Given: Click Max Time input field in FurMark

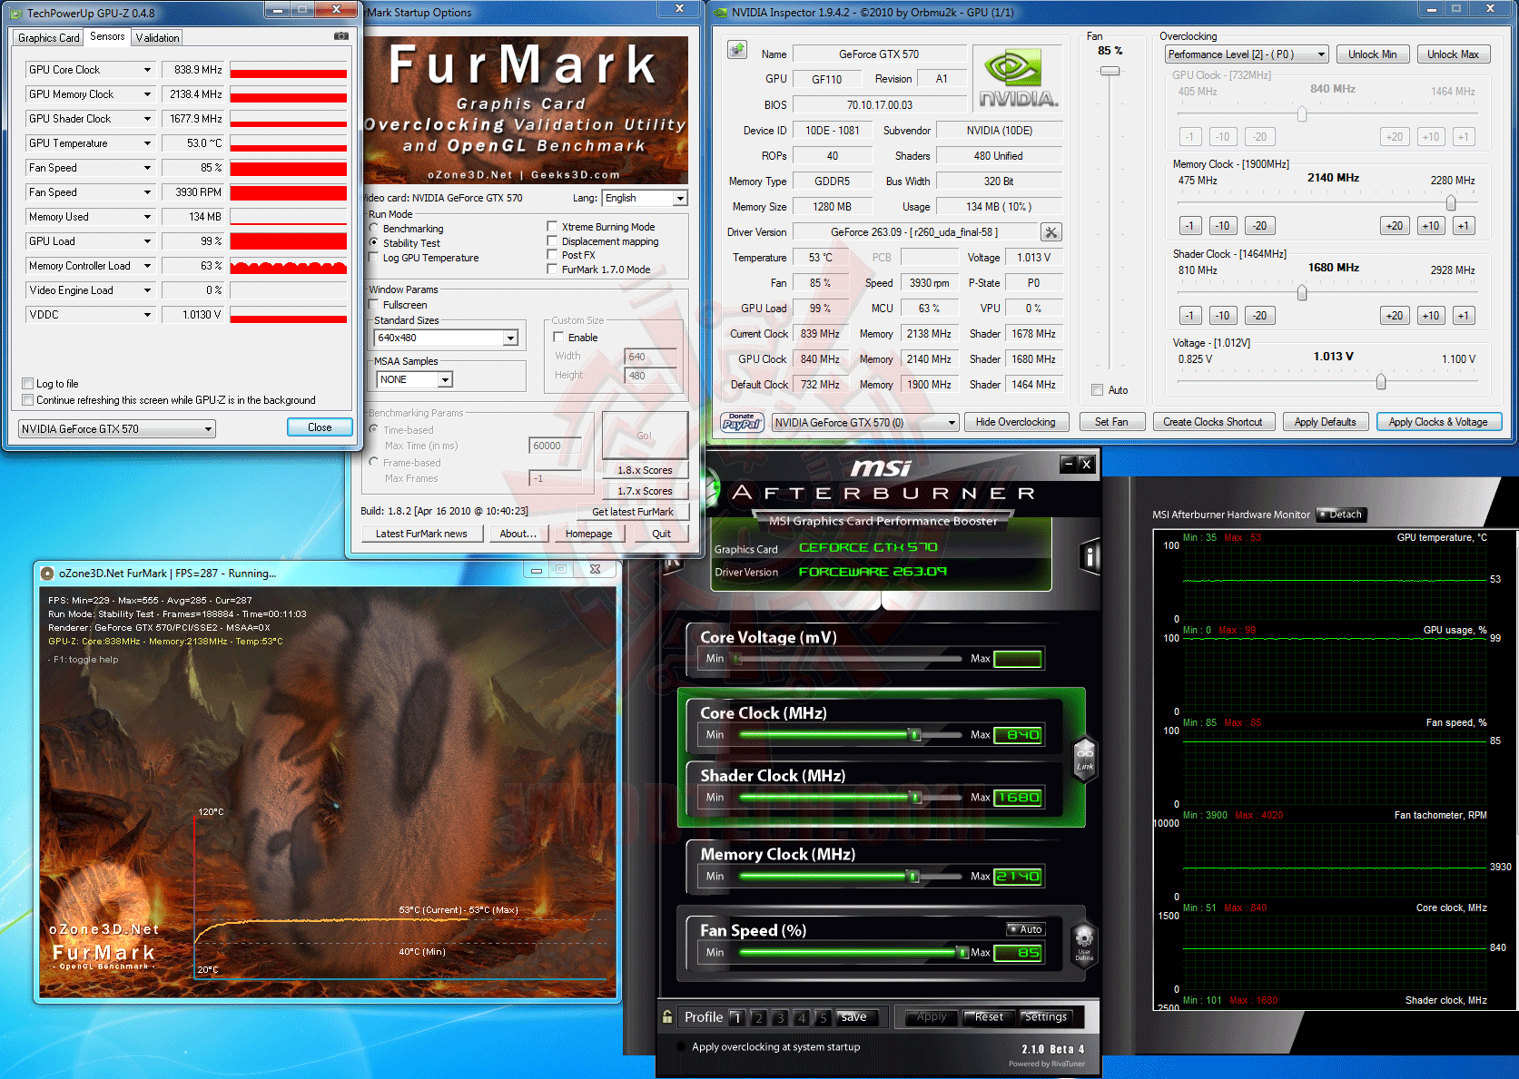Looking at the screenshot, I should 555,446.
